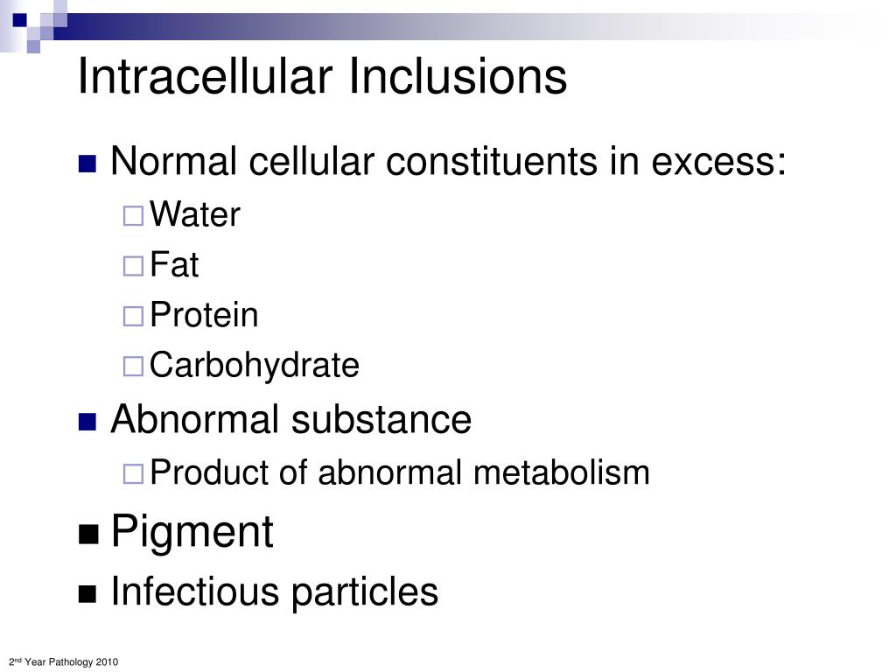Click the square bullet beside Protein
The height and width of the screenshot is (672, 896).
pos(133,316)
